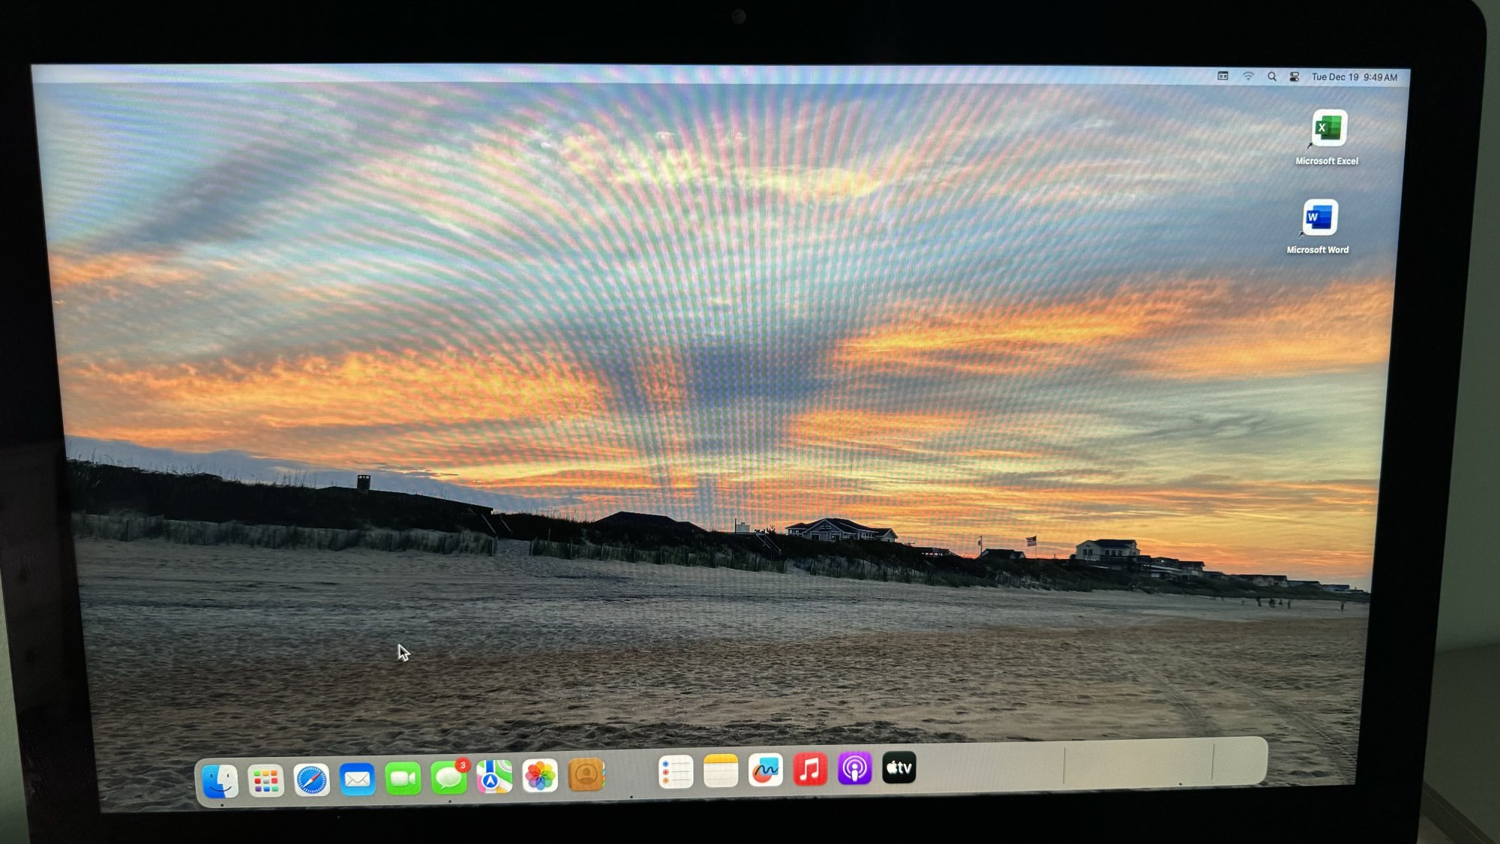Launch Podcasts from the Dock

[854, 769]
